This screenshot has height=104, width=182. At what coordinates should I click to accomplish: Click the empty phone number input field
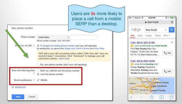point(84,37)
